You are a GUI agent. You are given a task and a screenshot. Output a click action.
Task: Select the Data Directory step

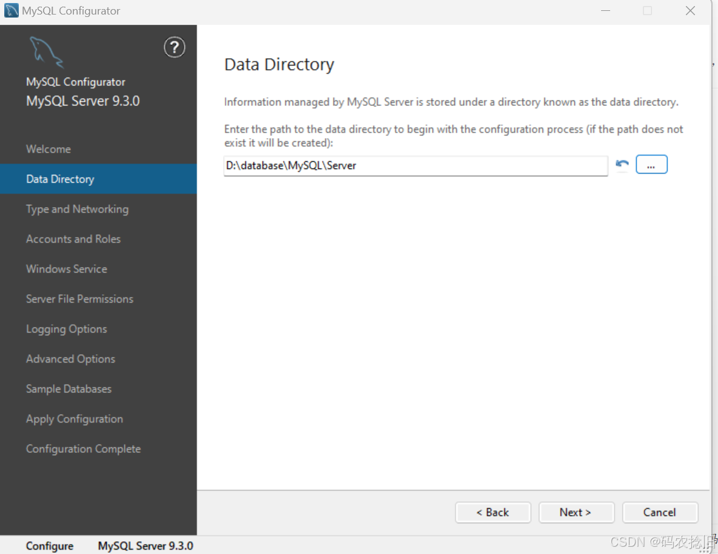coord(98,179)
